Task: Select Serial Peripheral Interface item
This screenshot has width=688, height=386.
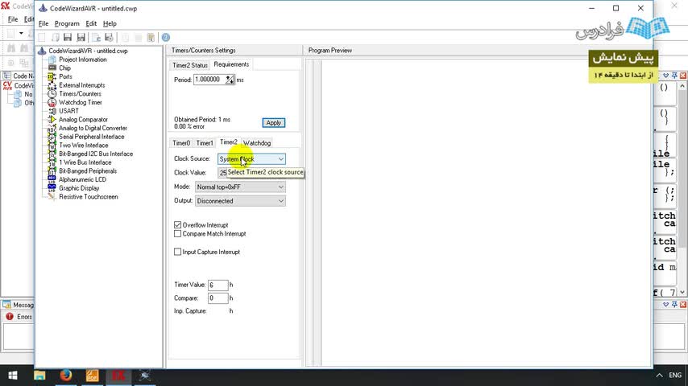Action: (x=91, y=137)
